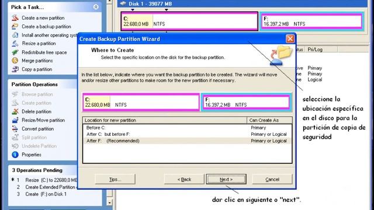
Task: Select the Before C: location row
Action: (187, 128)
